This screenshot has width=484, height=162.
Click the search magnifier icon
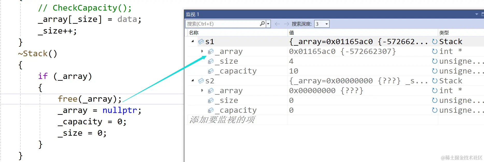(x=262, y=24)
